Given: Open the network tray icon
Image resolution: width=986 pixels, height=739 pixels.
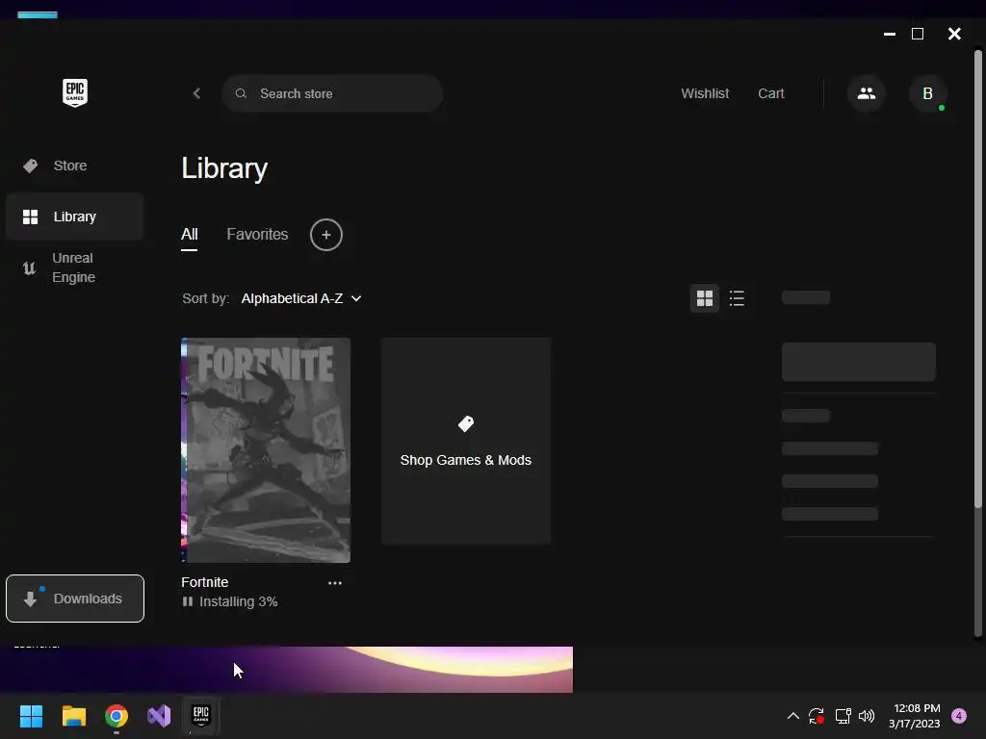Looking at the screenshot, I should coord(843,716).
